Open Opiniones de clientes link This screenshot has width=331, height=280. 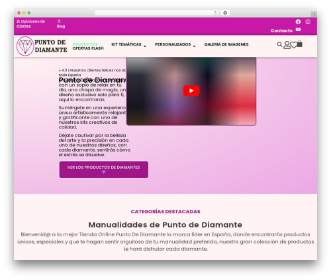(30, 24)
